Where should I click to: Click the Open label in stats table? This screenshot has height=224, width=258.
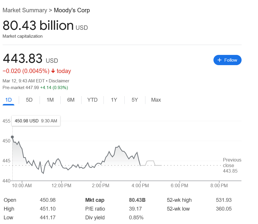(x=10, y=200)
